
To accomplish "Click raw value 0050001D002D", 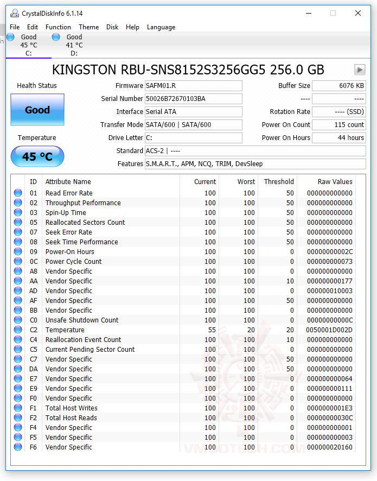I will 329,330.
